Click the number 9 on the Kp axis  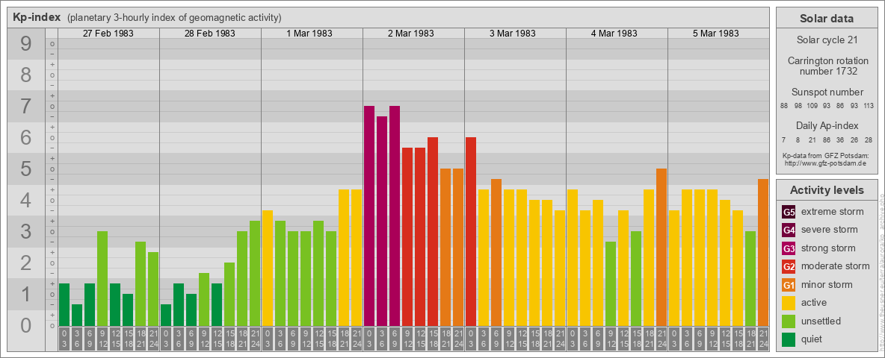(25, 45)
